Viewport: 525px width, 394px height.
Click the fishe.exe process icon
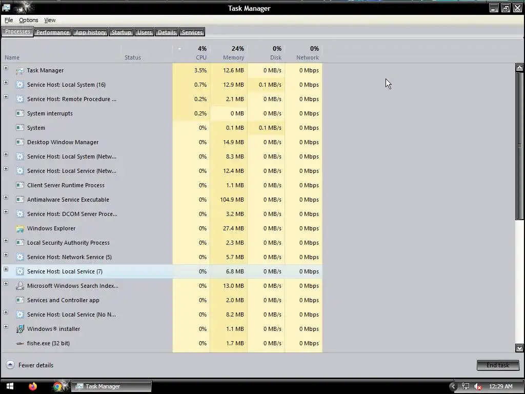click(20, 343)
